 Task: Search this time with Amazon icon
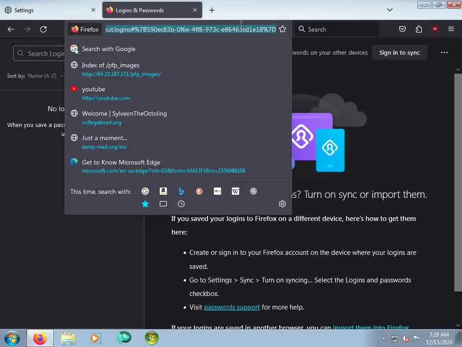coord(163,191)
